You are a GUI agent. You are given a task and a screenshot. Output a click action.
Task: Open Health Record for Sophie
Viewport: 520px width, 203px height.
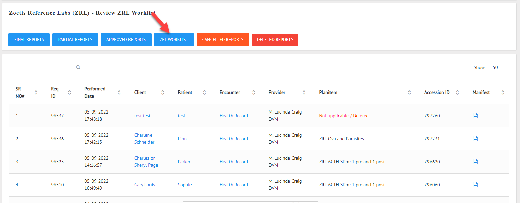(x=234, y=185)
